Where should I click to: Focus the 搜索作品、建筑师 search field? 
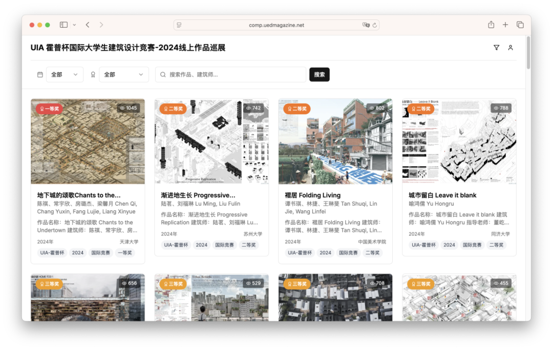coord(230,74)
